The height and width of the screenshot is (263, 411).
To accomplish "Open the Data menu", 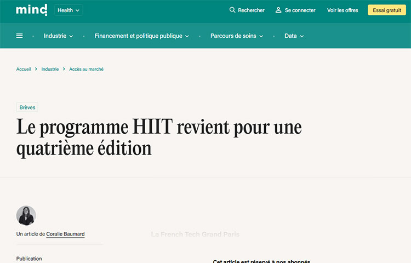I will [x=294, y=36].
